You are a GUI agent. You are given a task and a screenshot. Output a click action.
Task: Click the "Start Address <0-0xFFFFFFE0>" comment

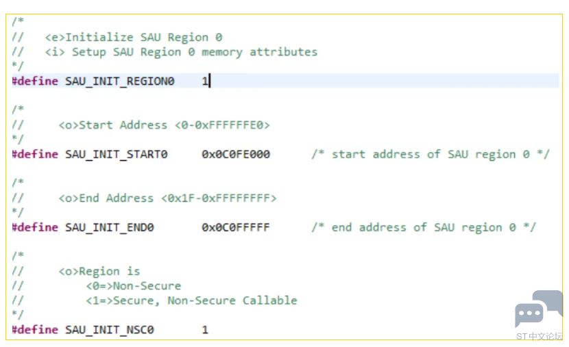[164, 125]
